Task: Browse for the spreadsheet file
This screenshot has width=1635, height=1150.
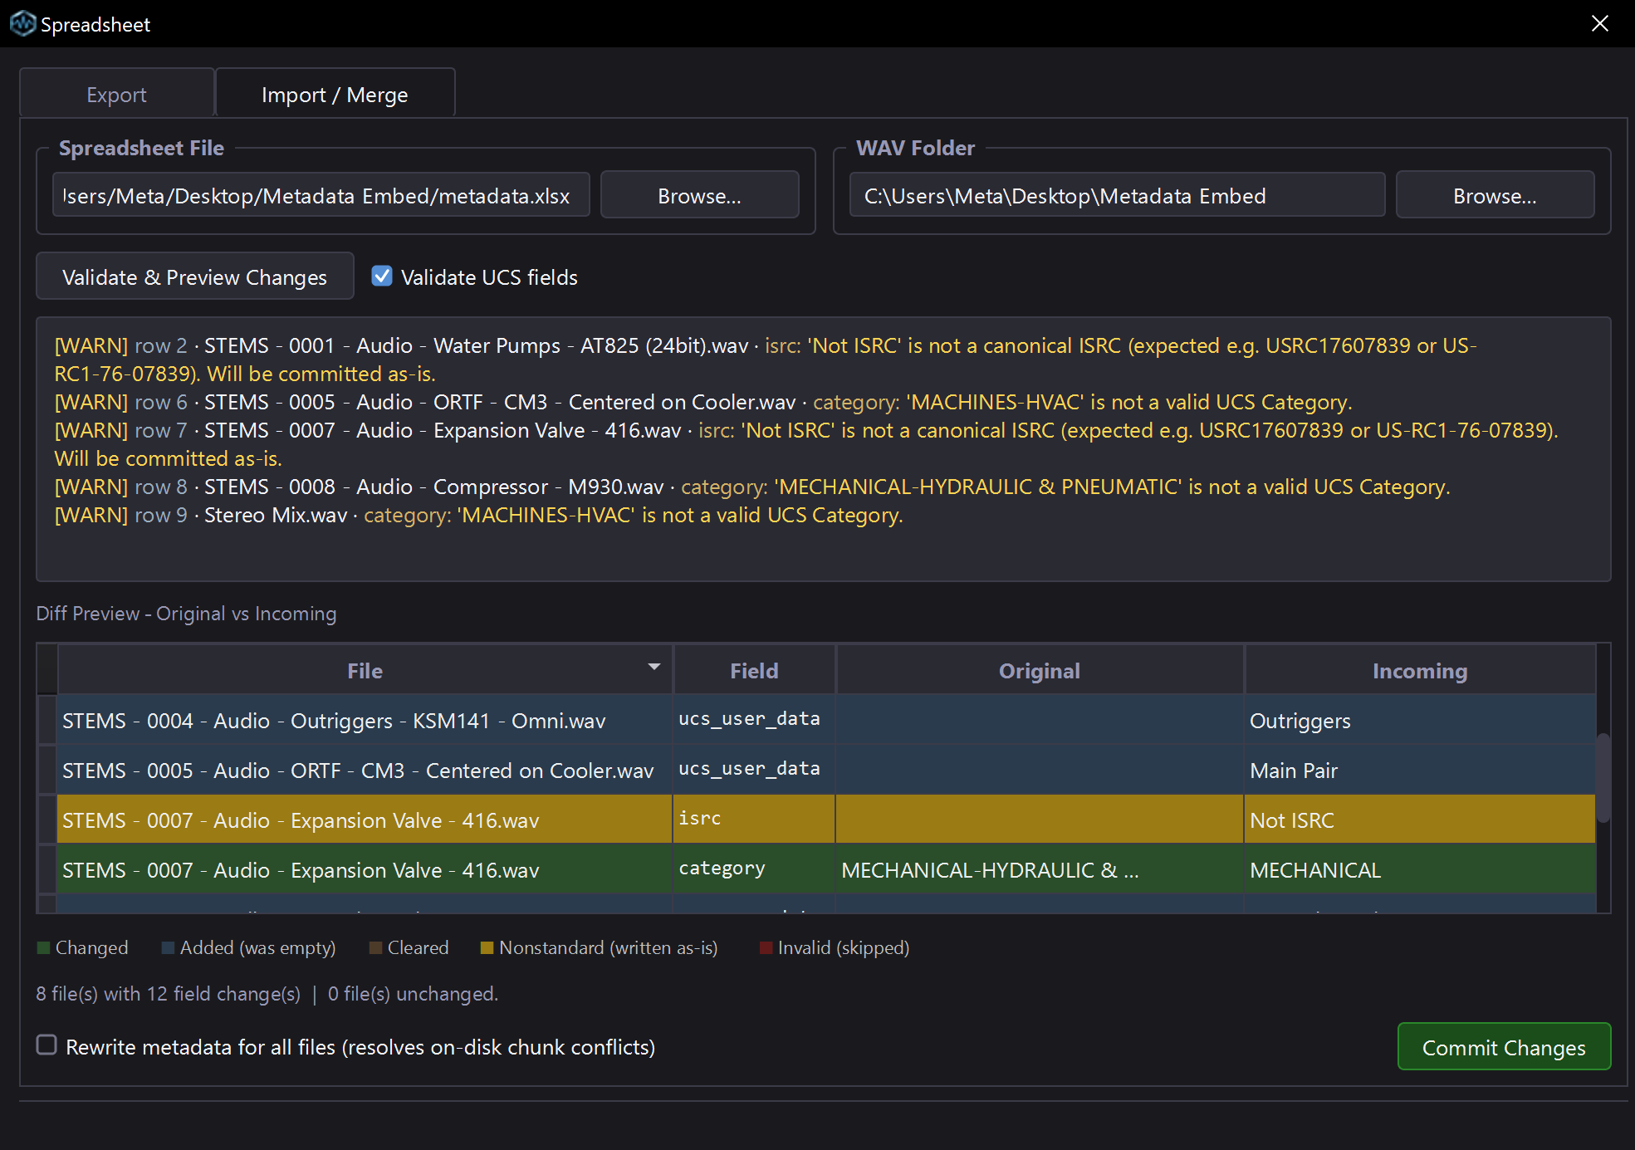Action: point(699,195)
